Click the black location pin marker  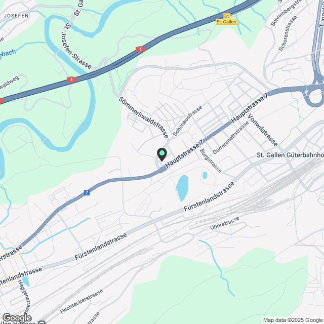coord(162,154)
